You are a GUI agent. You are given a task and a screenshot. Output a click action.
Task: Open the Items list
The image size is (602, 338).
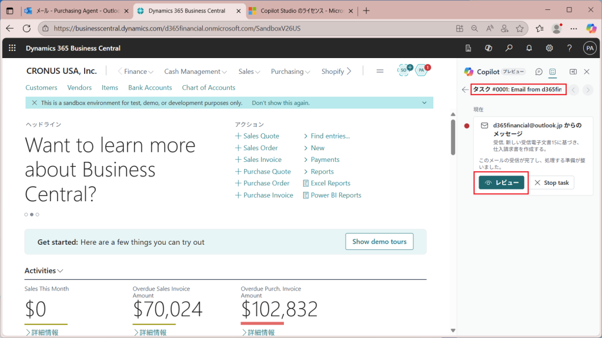110,88
